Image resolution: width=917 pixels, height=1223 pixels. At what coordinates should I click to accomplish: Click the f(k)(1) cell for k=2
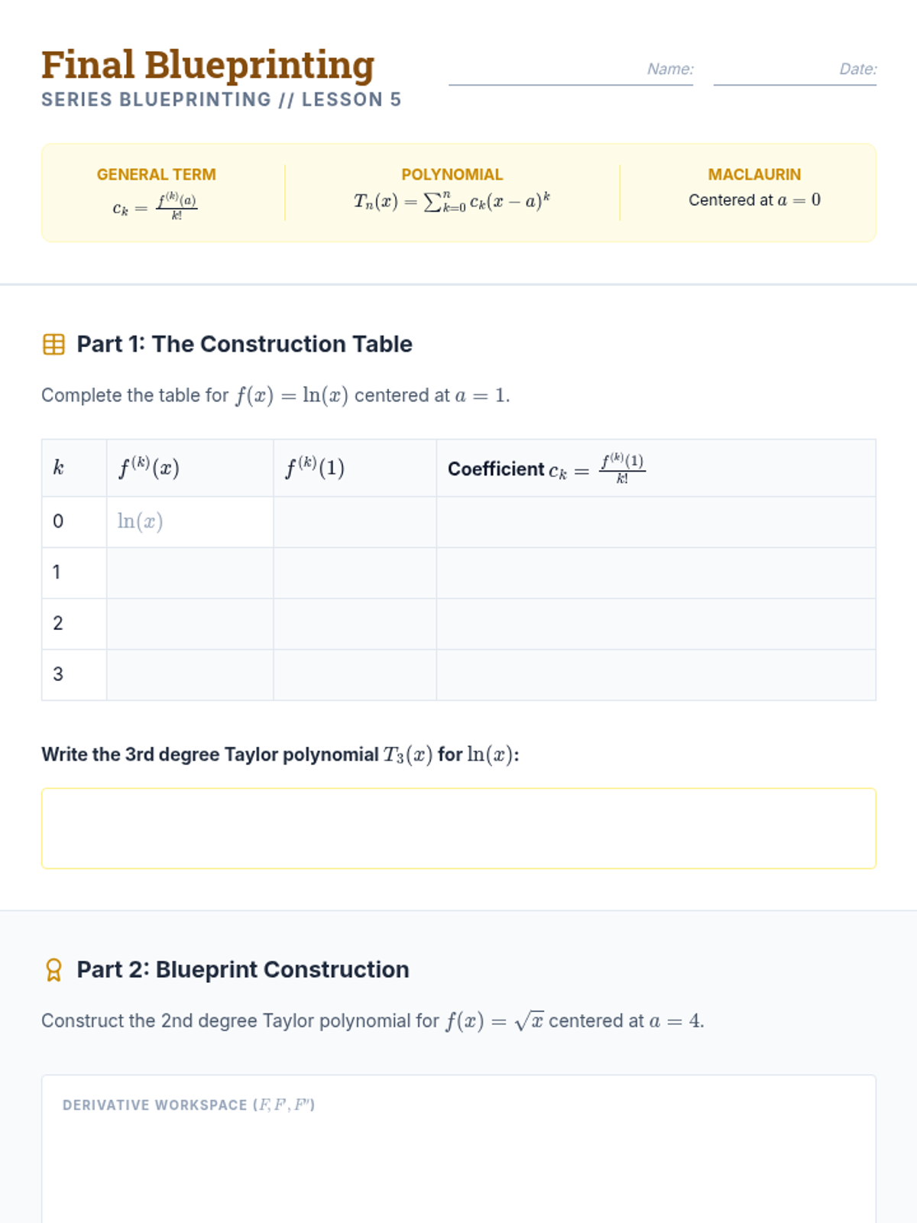(355, 624)
